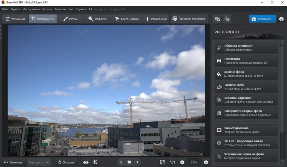This screenshot has height=167, width=287.
Task: Toggle before/after split comparison view
Action: coord(95,162)
